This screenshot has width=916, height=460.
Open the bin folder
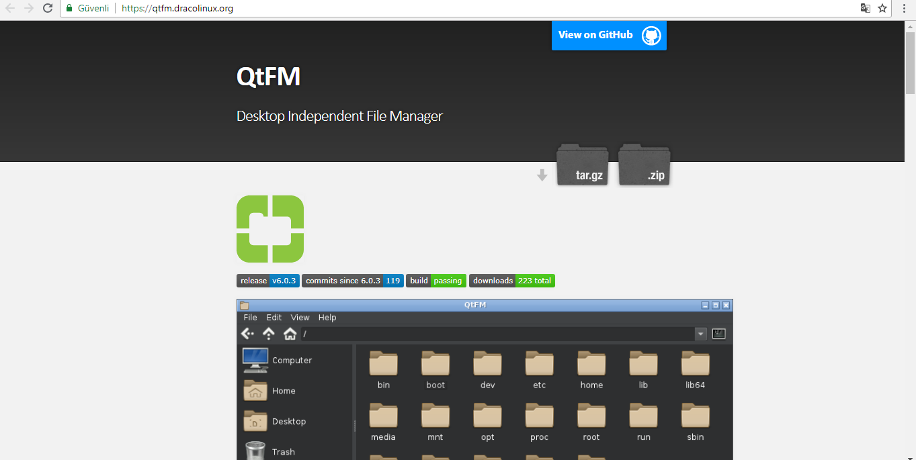pos(384,370)
